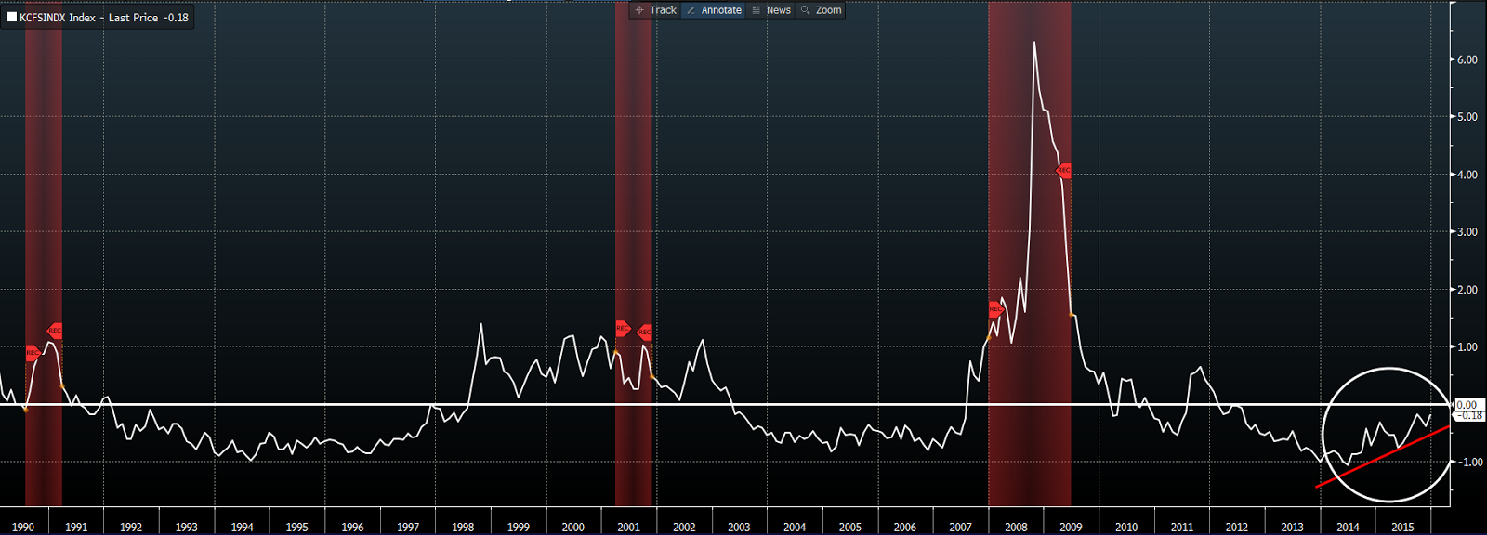Click the 2011 x-axis year label
This screenshot has width=1487, height=535.
[x=1182, y=527]
